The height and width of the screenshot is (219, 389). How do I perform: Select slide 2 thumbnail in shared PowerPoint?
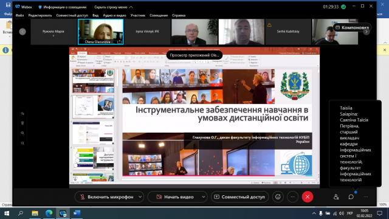click(93, 106)
